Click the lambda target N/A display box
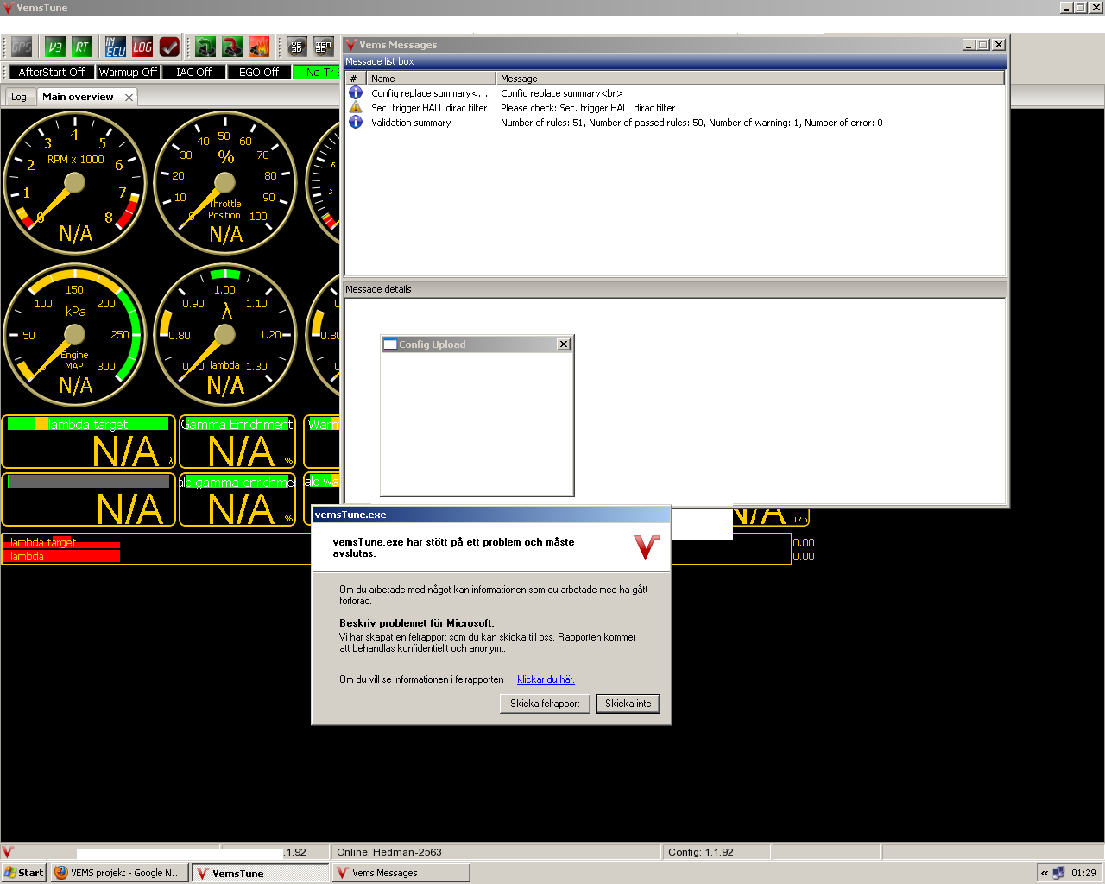This screenshot has width=1105, height=884. coord(88,441)
